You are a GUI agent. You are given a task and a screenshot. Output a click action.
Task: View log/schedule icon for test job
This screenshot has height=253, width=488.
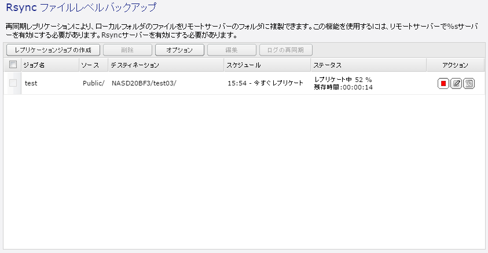point(469,84)
